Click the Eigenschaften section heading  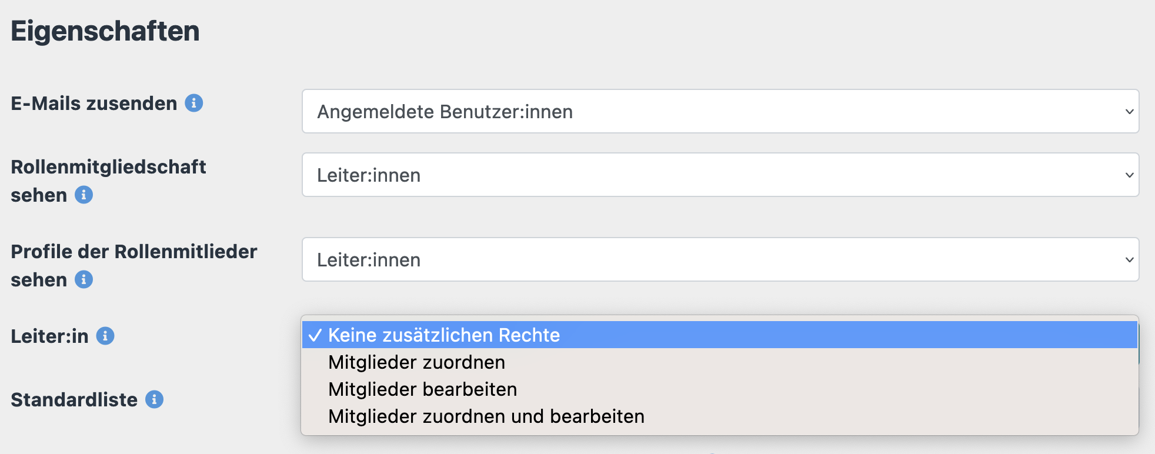tap(105, 31)
